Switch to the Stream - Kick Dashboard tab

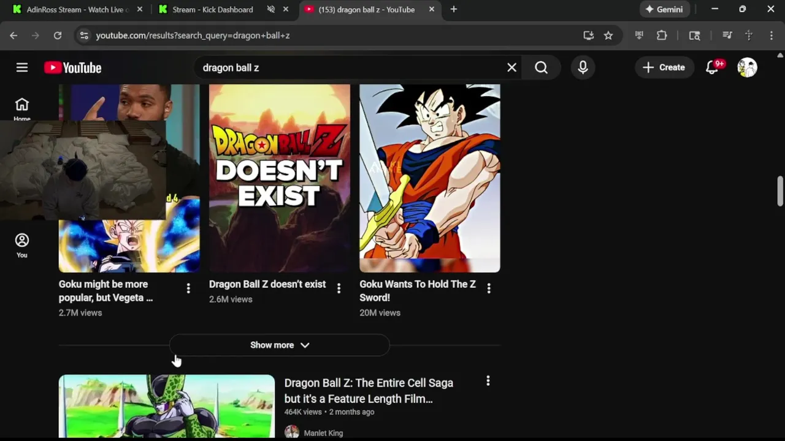tap(213, 9)
